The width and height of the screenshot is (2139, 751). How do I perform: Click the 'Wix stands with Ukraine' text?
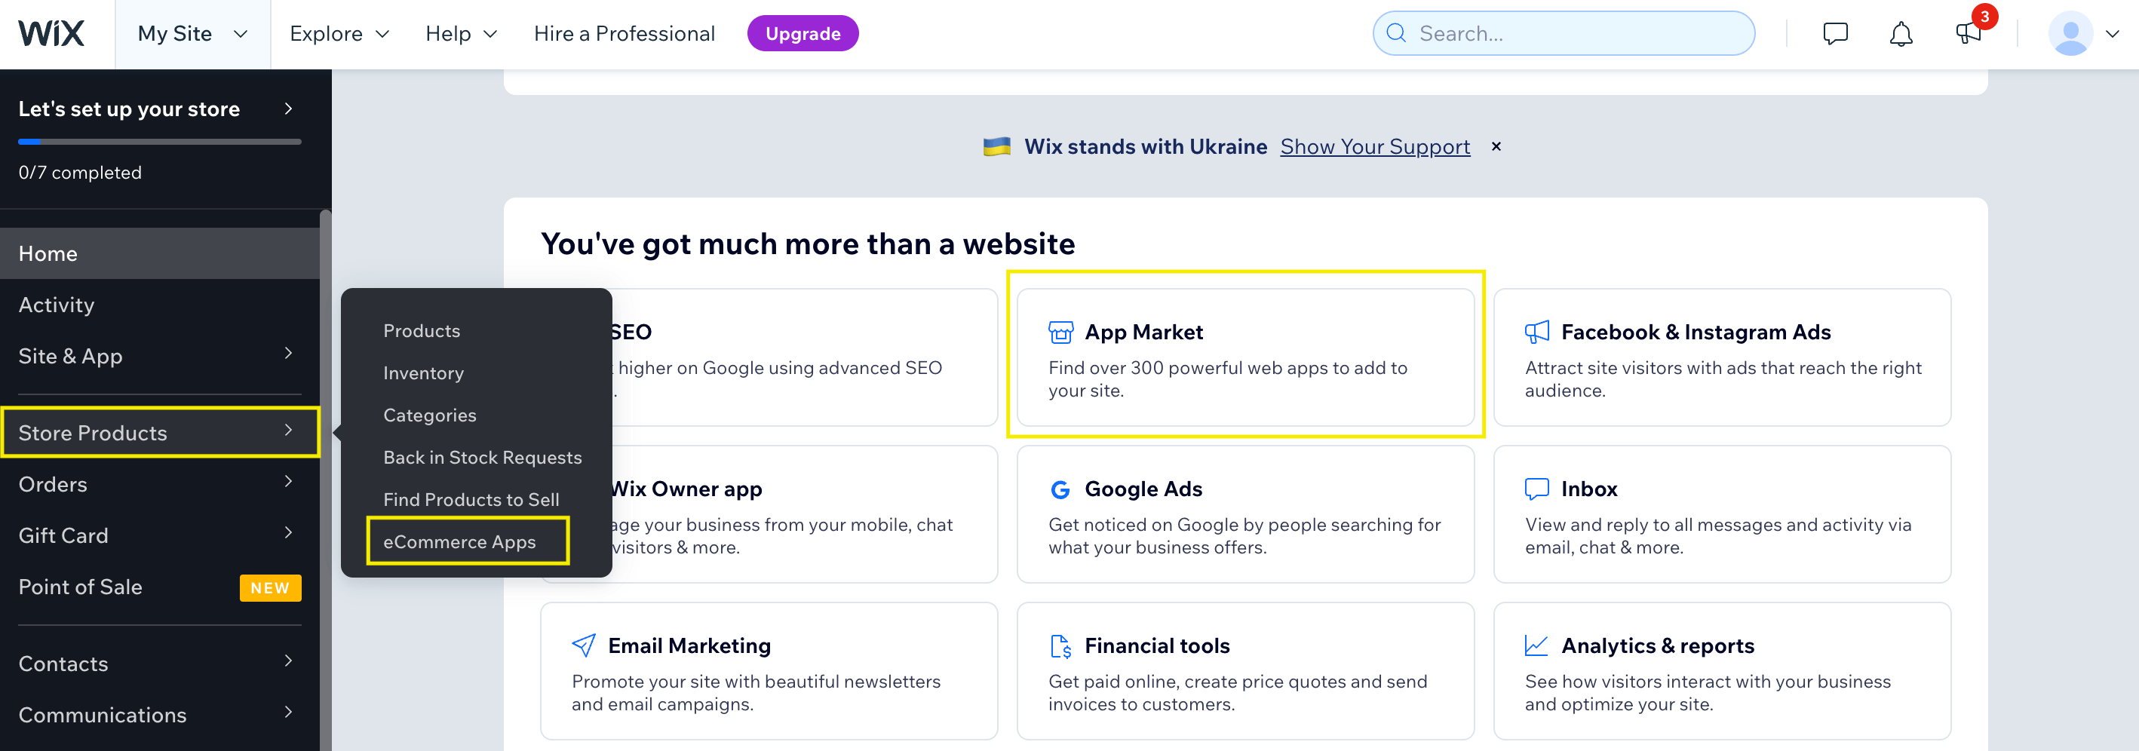click(x=1146, y=147)
